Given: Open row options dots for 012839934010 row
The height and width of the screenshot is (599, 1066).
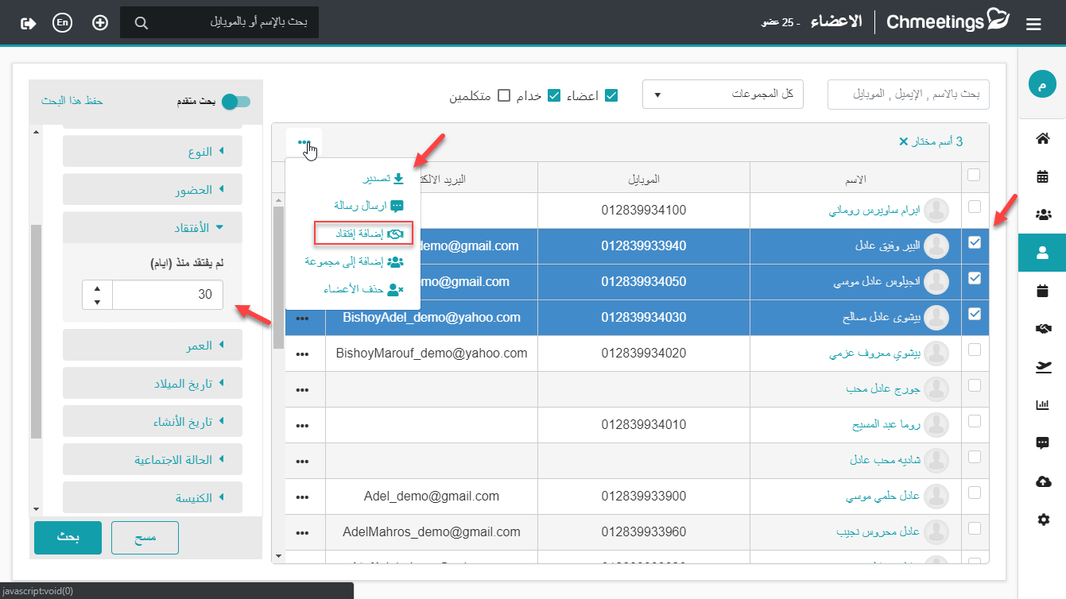Looking at the screenshot, I should [302, 425].
